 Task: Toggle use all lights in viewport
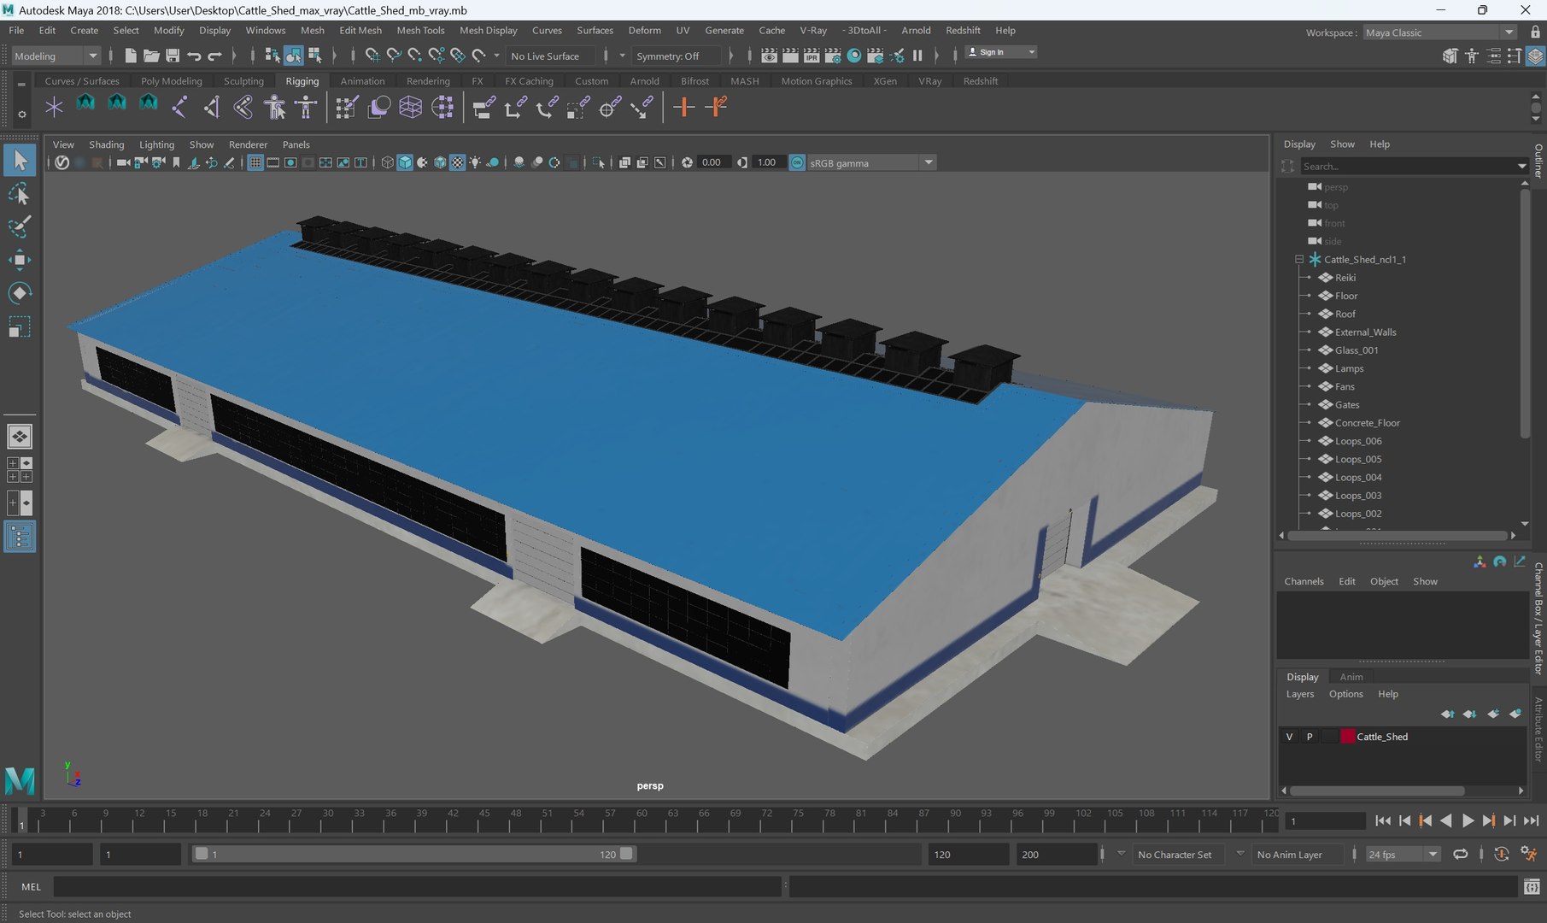click(x=475, y=162)
